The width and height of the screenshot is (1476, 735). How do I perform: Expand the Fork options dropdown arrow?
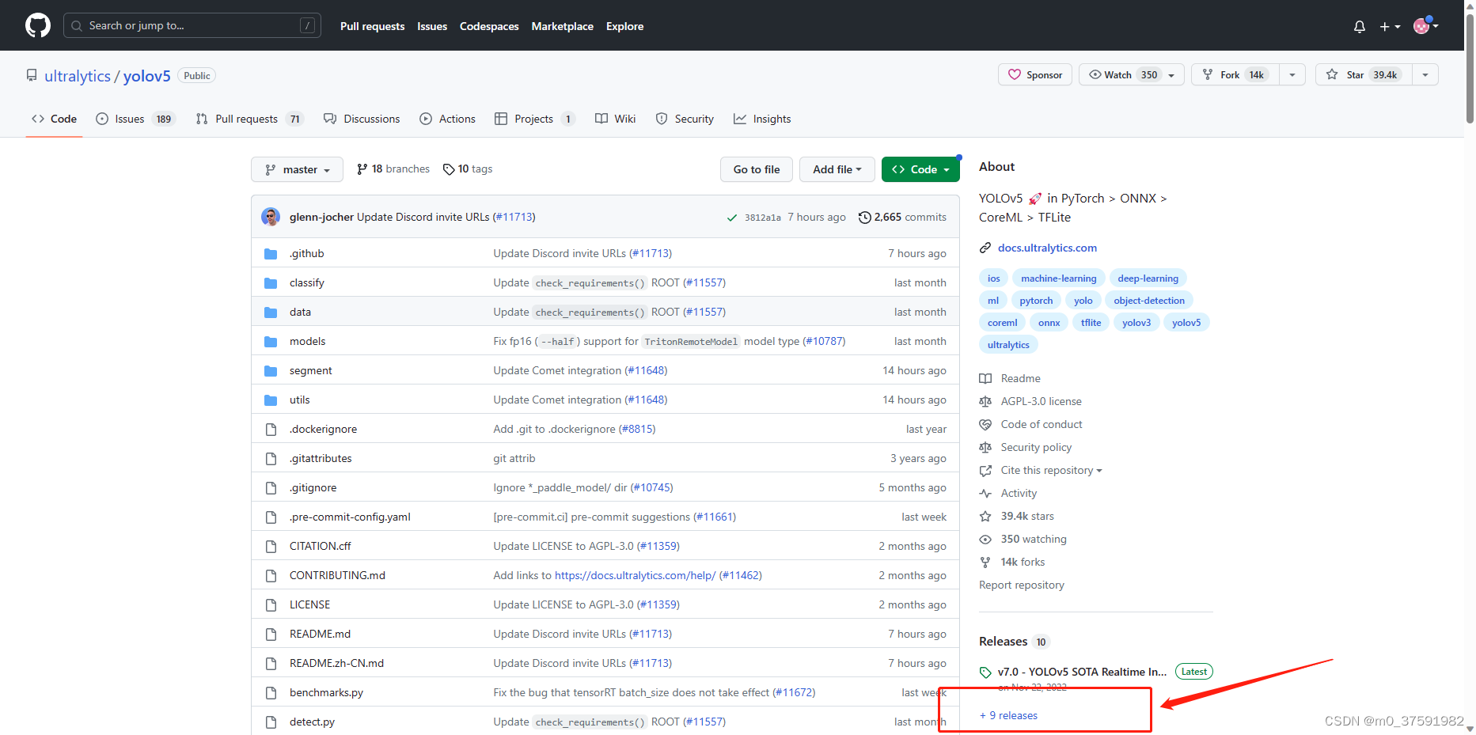coord(1292,74)
